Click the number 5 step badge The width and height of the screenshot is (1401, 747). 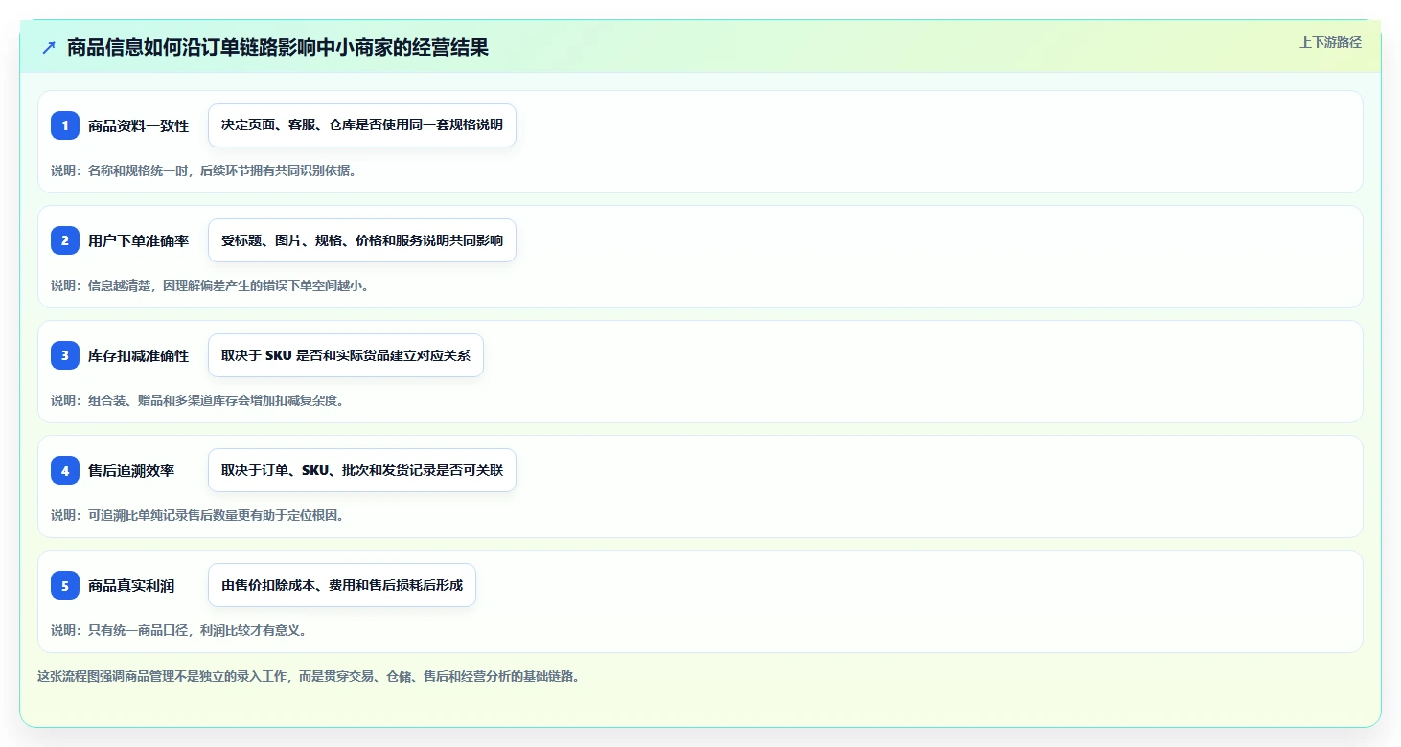[65, 585]
